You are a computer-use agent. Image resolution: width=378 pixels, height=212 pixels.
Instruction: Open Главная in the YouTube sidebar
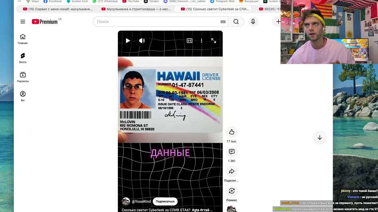(23, 39)
